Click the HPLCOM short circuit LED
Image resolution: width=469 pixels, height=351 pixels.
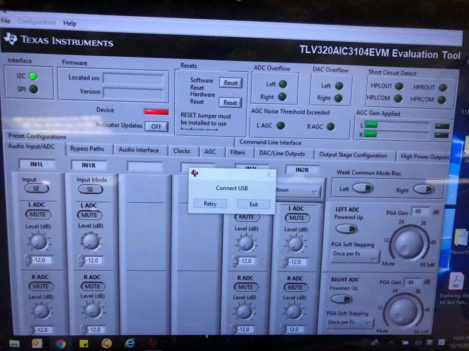tap(398, 99)
